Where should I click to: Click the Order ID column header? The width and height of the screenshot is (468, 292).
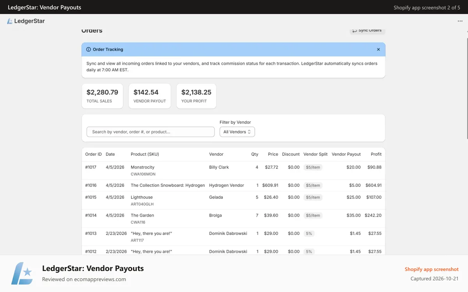(x=94, y=154)
